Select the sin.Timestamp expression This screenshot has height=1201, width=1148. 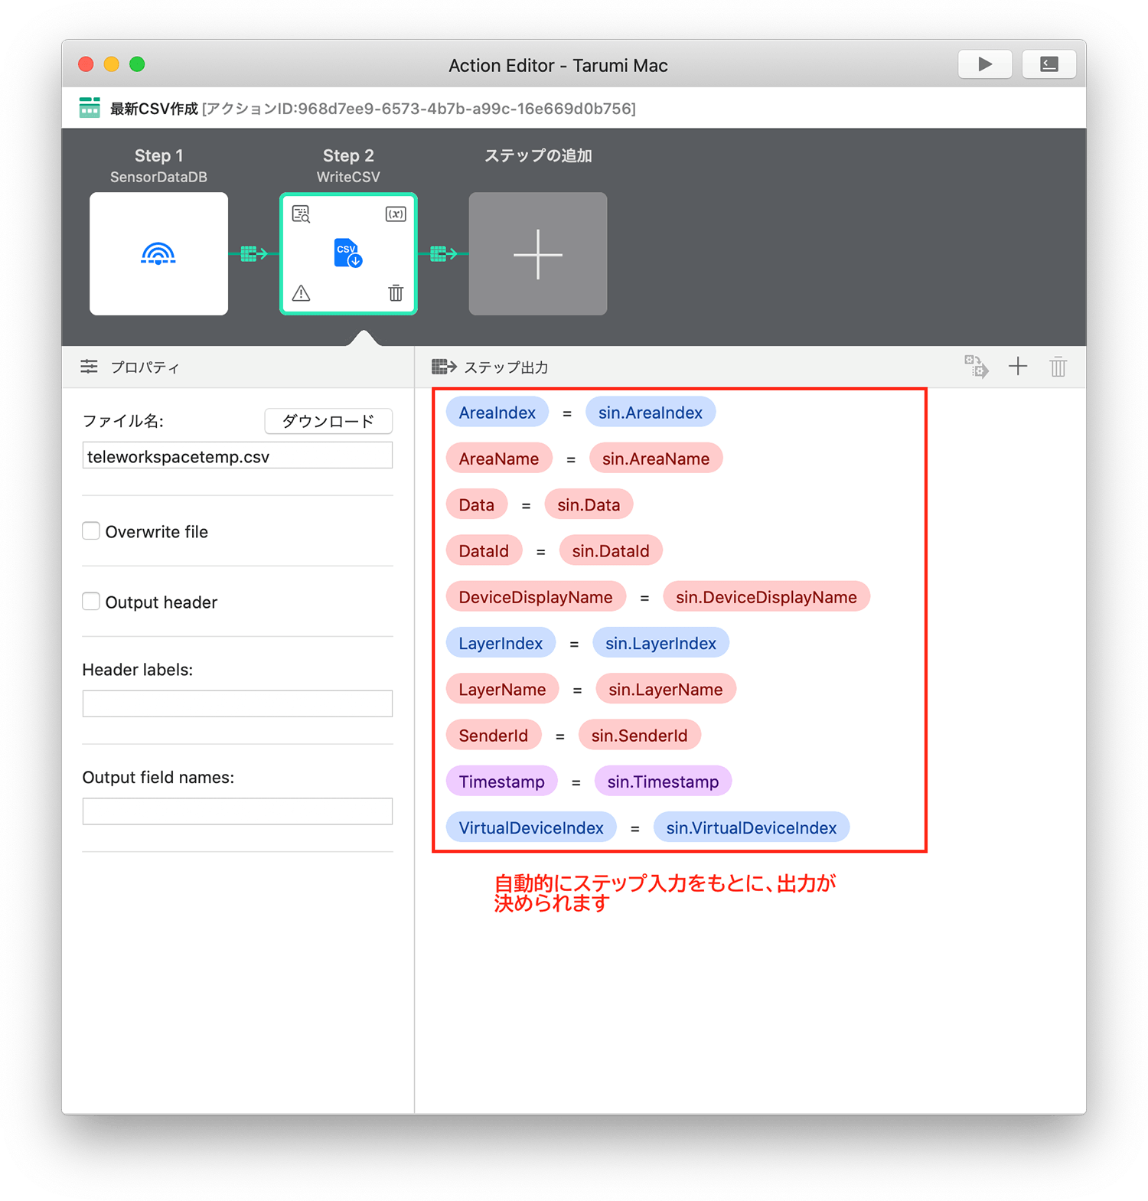click(663, 781)
